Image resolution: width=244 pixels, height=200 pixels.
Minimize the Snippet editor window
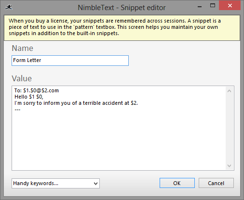(200, 7)
